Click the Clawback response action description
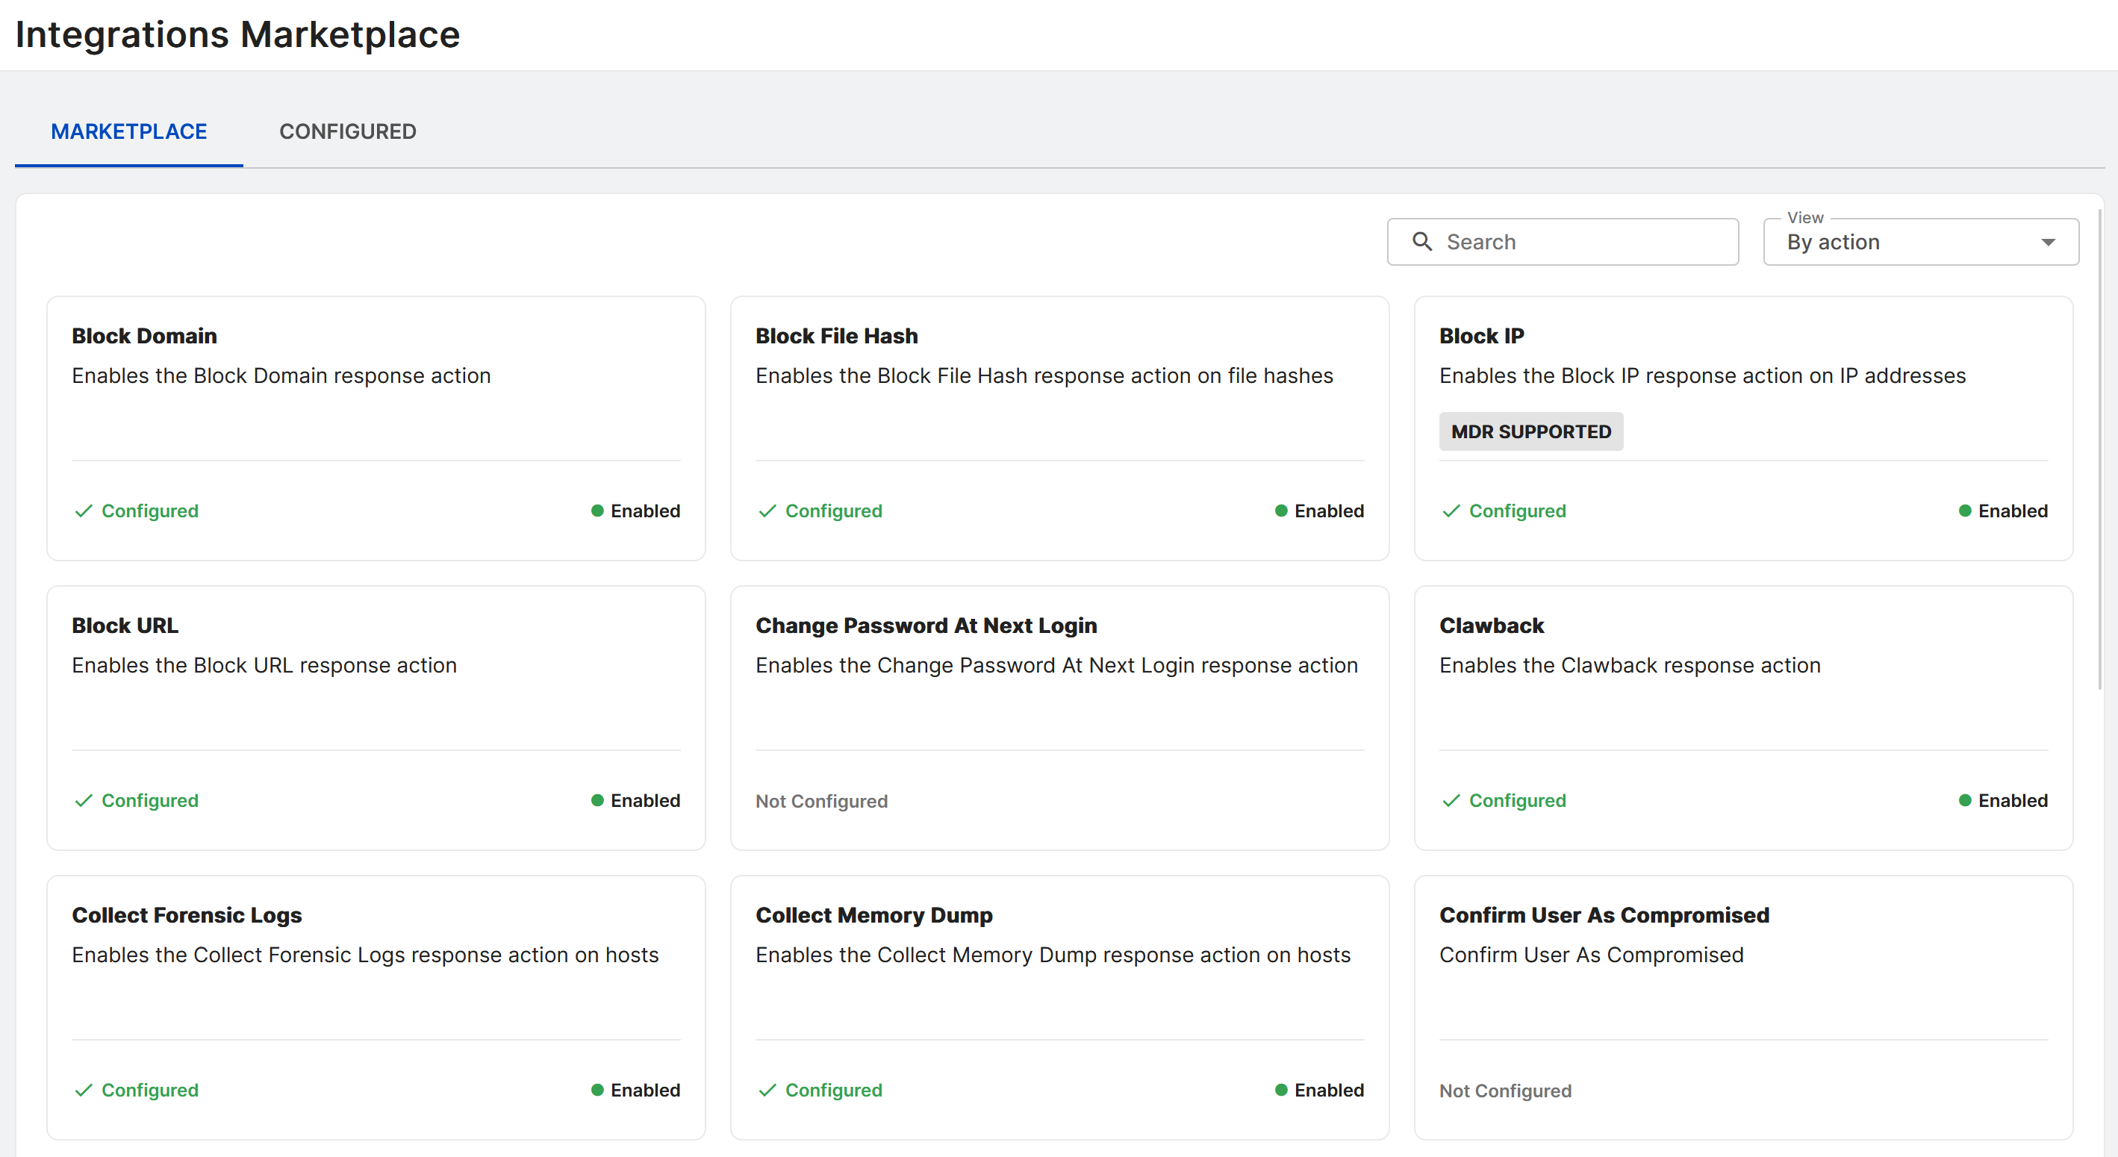This screenshot has width=2118, height=1157. pyautogui.click(x=1630, y=665)
